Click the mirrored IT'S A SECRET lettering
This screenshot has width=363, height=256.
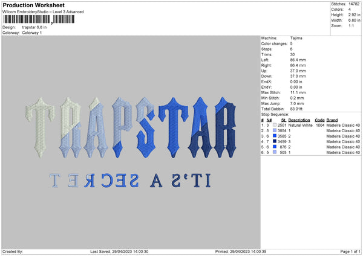[x=130, y=181]
